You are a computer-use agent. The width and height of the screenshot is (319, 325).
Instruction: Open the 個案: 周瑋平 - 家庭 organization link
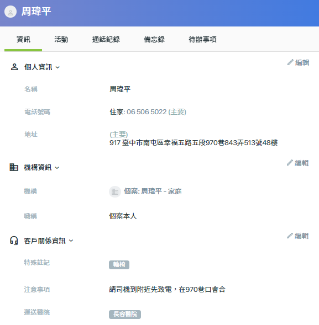pyautogui.click(x=153, y=191)
